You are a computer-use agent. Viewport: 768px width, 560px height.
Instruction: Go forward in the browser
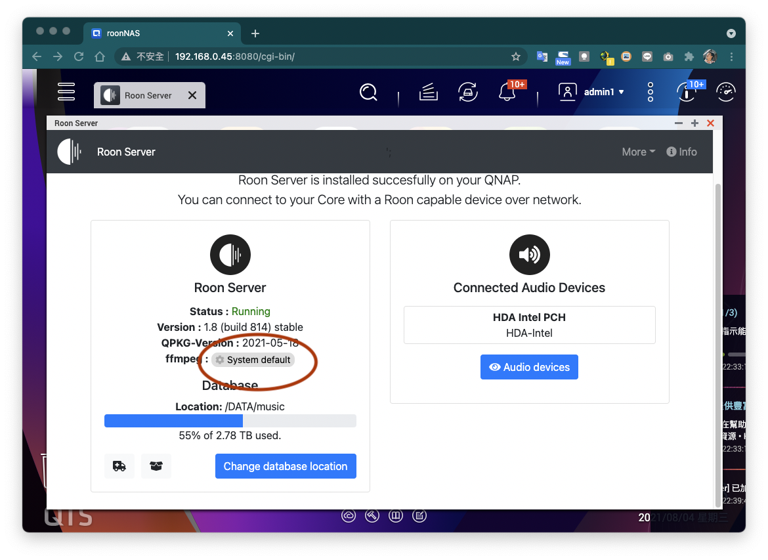pos(58,56)
